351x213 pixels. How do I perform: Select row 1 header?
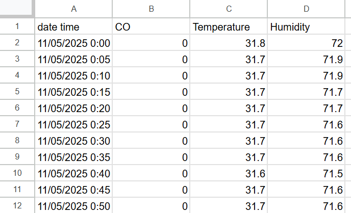[17, 27]
